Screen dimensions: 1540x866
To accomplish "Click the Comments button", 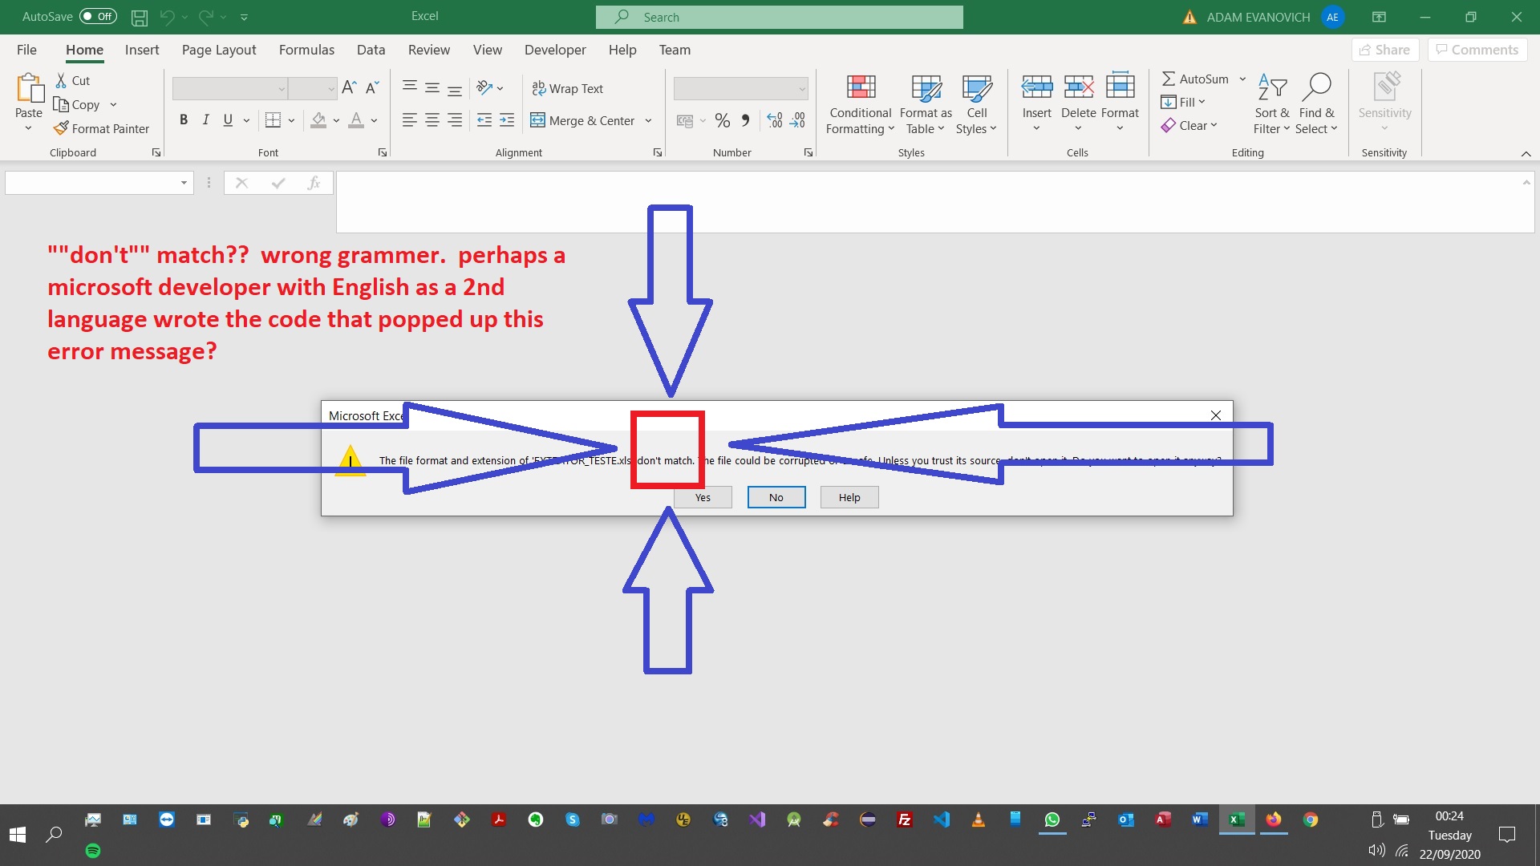I will point(1477,50).
